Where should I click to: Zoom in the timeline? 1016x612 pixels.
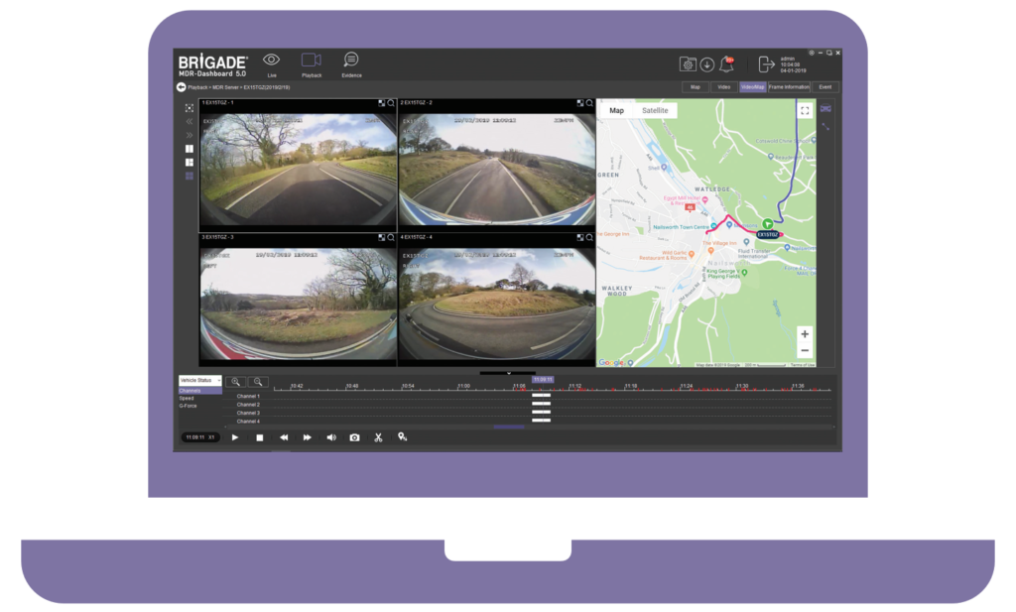236,382
